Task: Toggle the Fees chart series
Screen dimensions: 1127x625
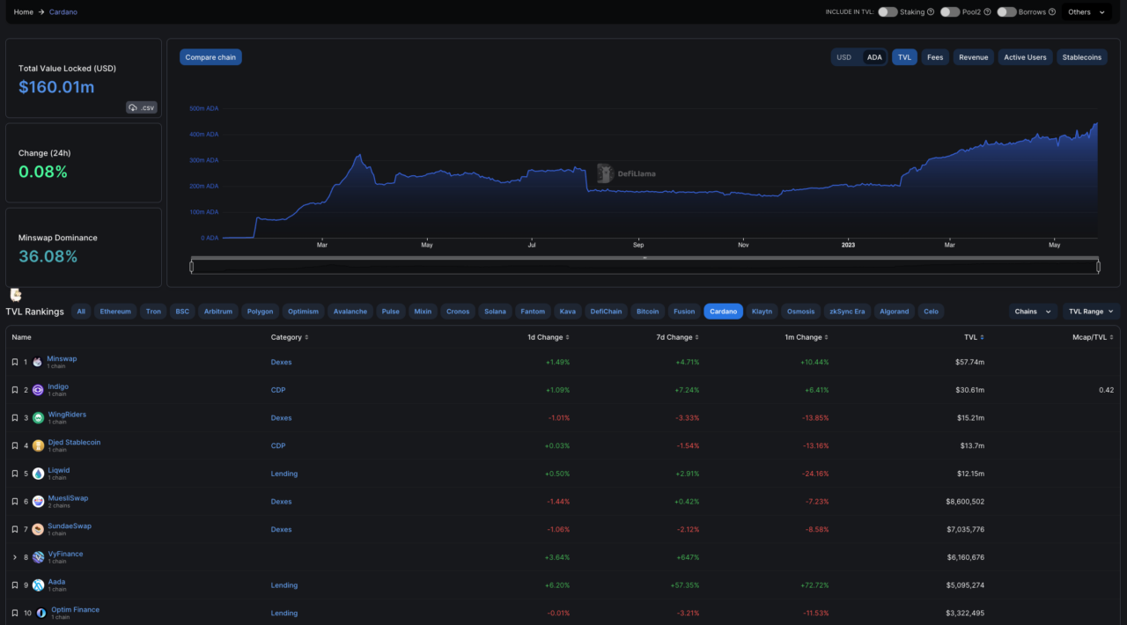Action: tap(935, 57)
